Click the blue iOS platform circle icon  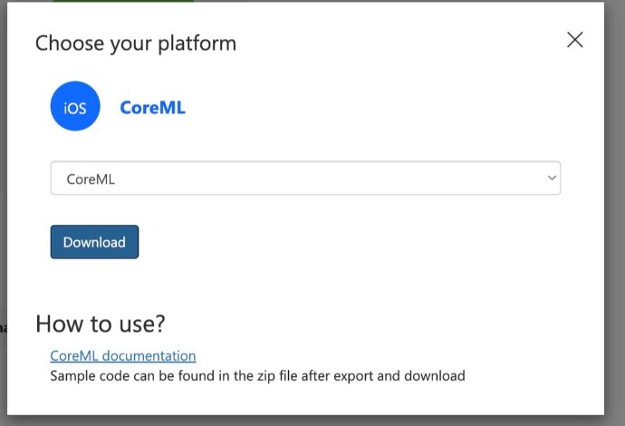tap(75, 106)
